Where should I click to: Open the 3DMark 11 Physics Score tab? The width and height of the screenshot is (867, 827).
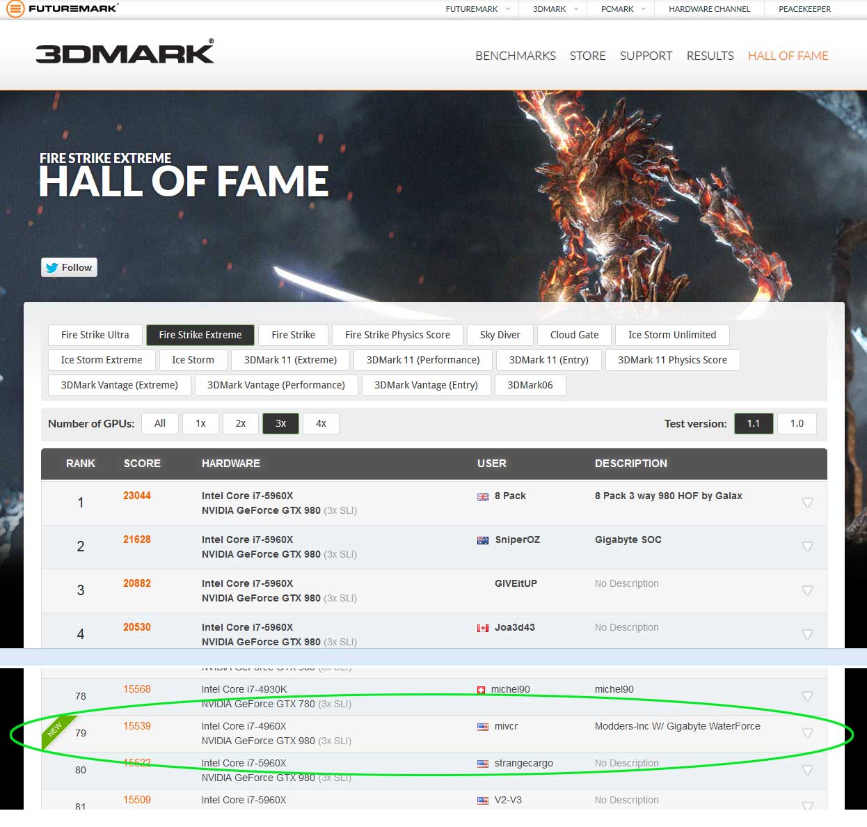click(673, 360)
